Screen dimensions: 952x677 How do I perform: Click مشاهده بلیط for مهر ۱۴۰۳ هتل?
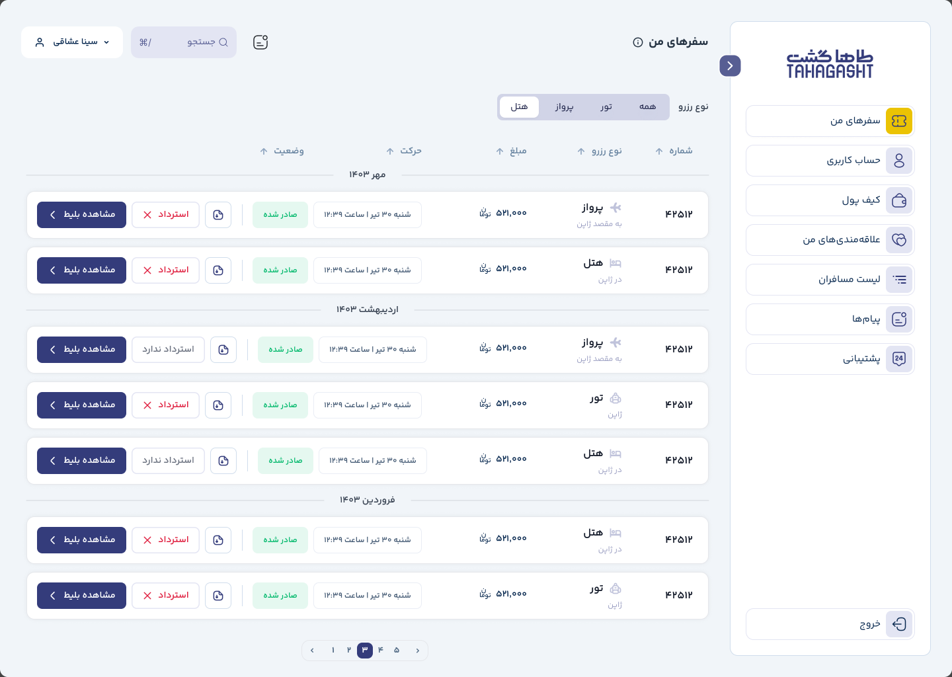tap(81, 270)
